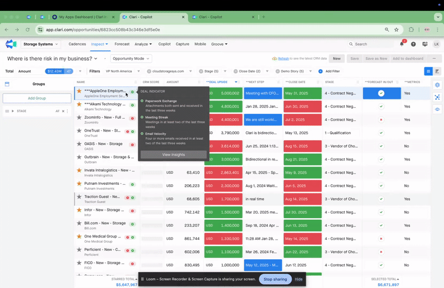This screenshot has height=288, width=444.
Task: Click the Clari logo icon
Action: [11, 44]
